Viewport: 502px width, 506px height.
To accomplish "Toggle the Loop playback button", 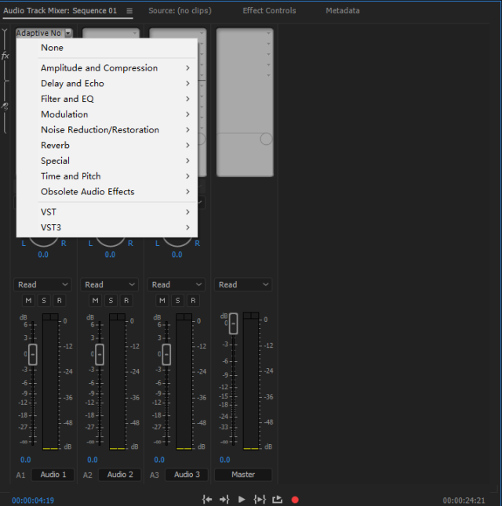I will click(277, 500).
